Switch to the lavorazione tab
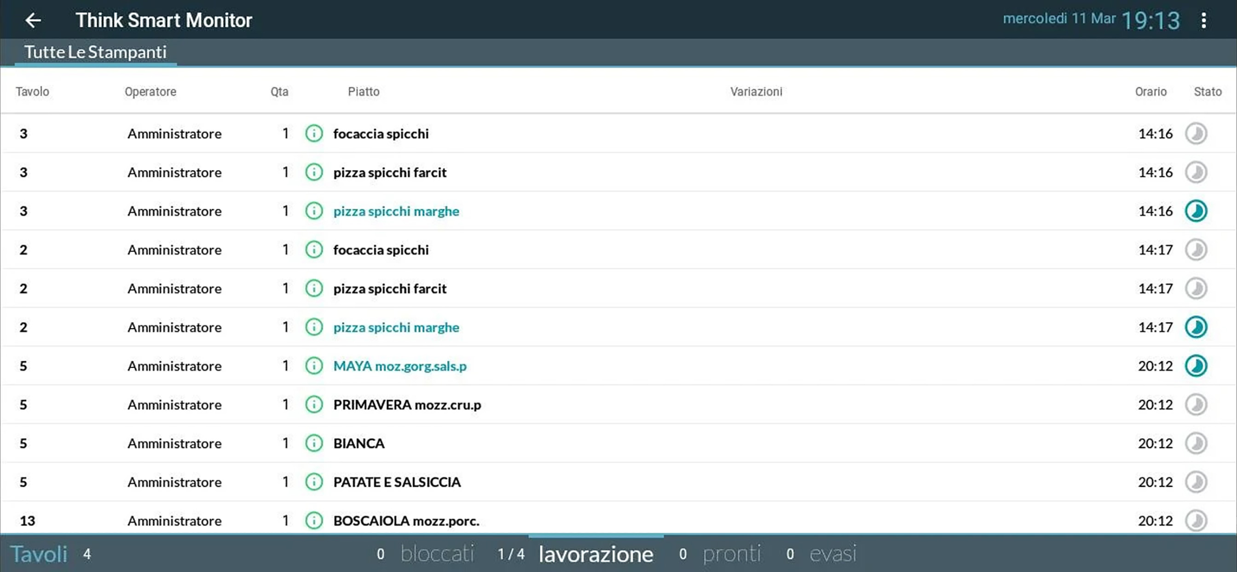Image resolution: width=1237 pixels, height=572 pixels. pyautogui.click(x=596, y=554)
